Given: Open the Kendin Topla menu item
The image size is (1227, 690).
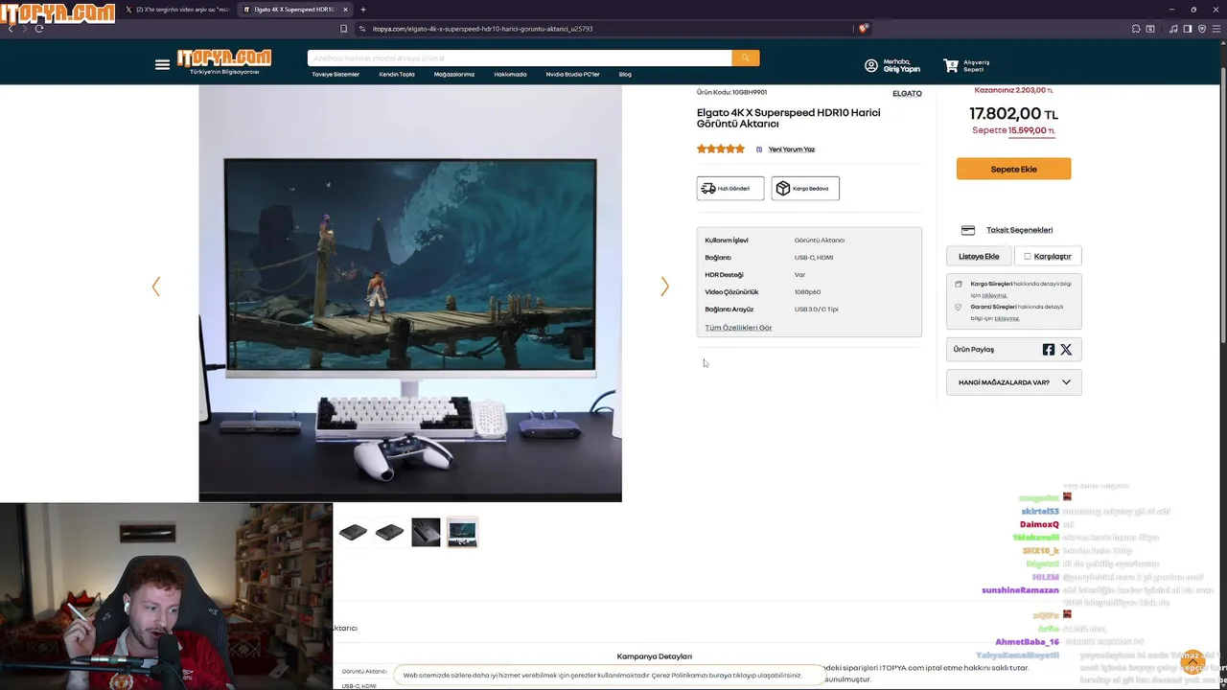Looking at the screenshot, I should tap(397, 74).
